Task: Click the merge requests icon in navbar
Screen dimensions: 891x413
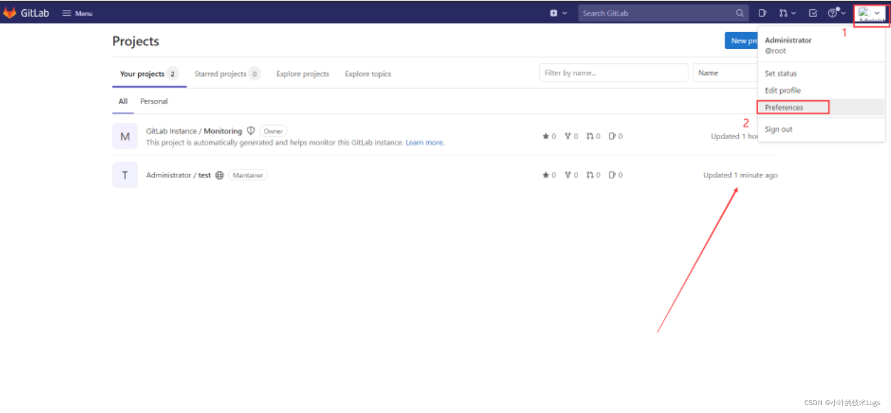Action: pos(782,13)
